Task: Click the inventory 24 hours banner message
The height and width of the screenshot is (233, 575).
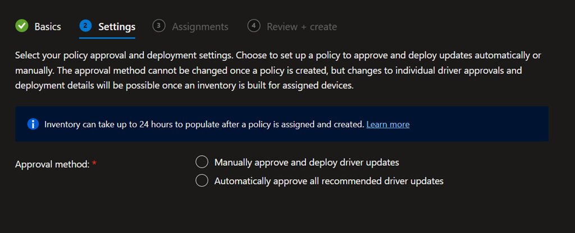Action: 204,124
